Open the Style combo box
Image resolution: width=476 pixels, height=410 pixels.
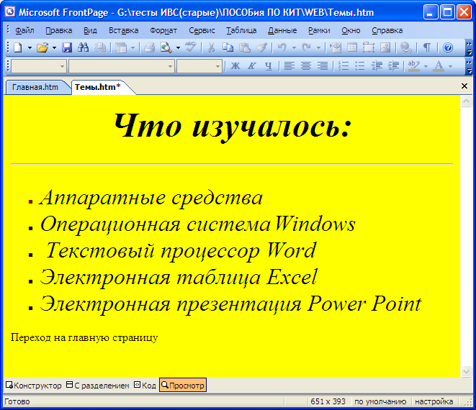pos(39,66)
